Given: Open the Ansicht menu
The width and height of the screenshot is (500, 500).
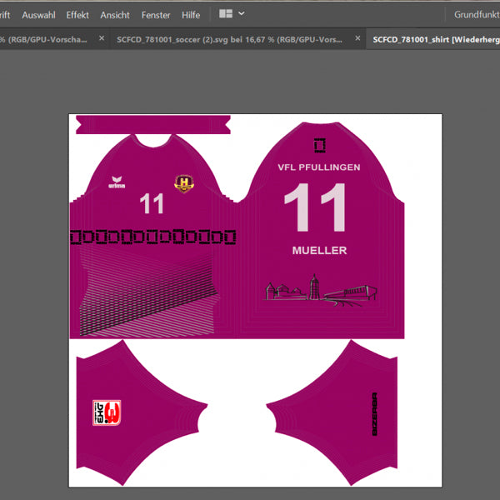Looking at the screenshot, I should click(x=115, y=15).
